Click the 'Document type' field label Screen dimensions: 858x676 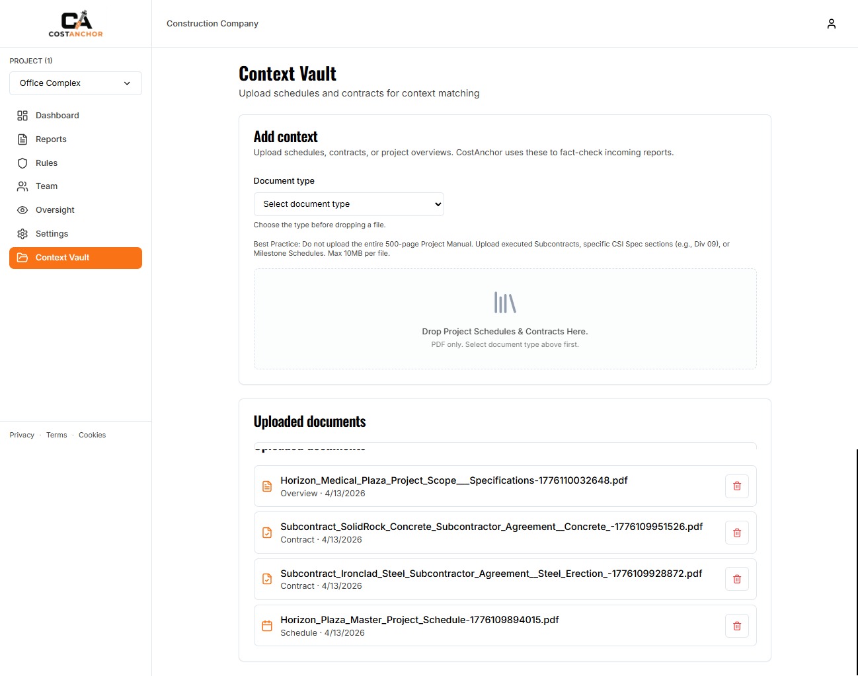(x=284, y=181)
